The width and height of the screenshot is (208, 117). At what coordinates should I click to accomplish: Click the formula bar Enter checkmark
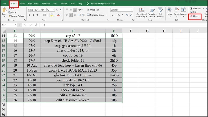click(x=31, y=25)
